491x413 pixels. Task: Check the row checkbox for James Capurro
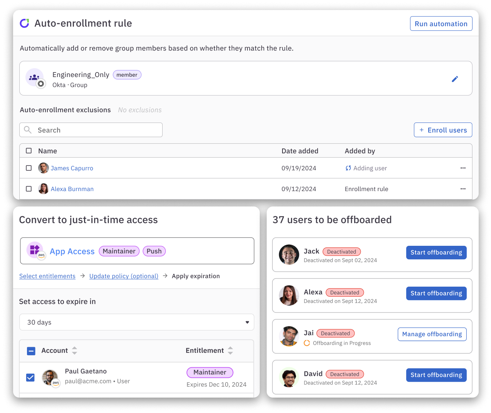(x=29, y=168)
